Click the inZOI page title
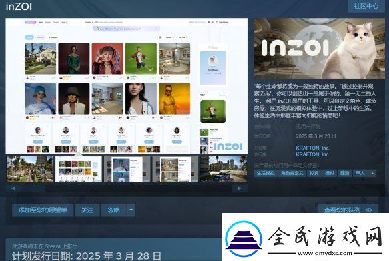The width and height of the screenshot is (389, 261). tap(19, 7)
